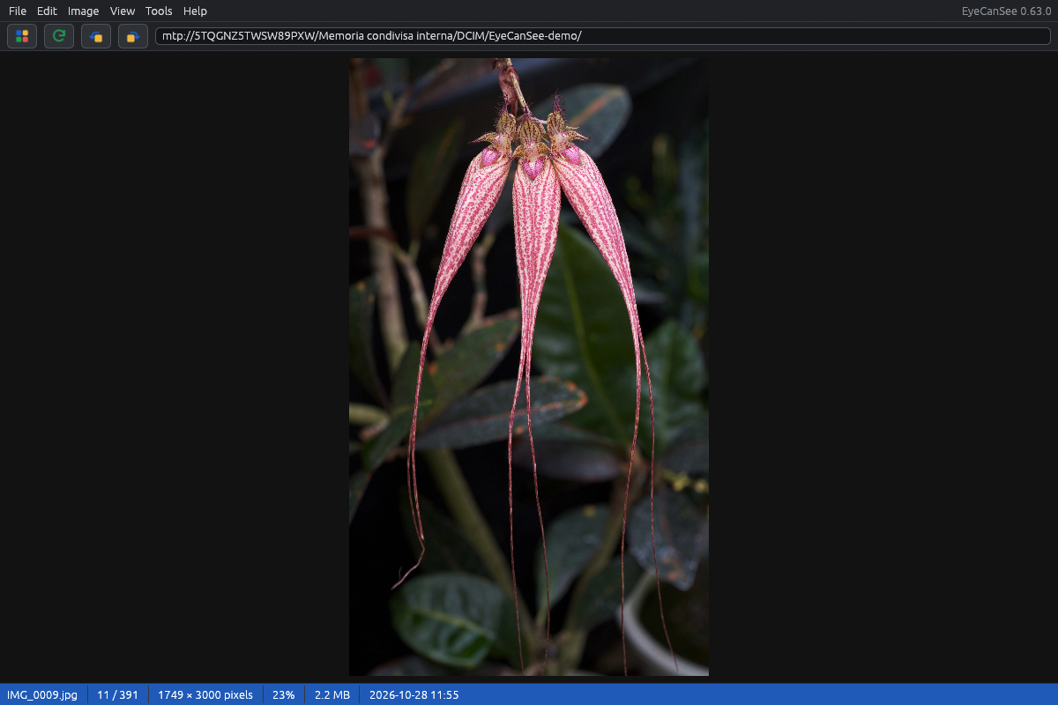Click the mtp path address field
The width and height of the screenshot is (1058, 705).
(x=603, y=36)
